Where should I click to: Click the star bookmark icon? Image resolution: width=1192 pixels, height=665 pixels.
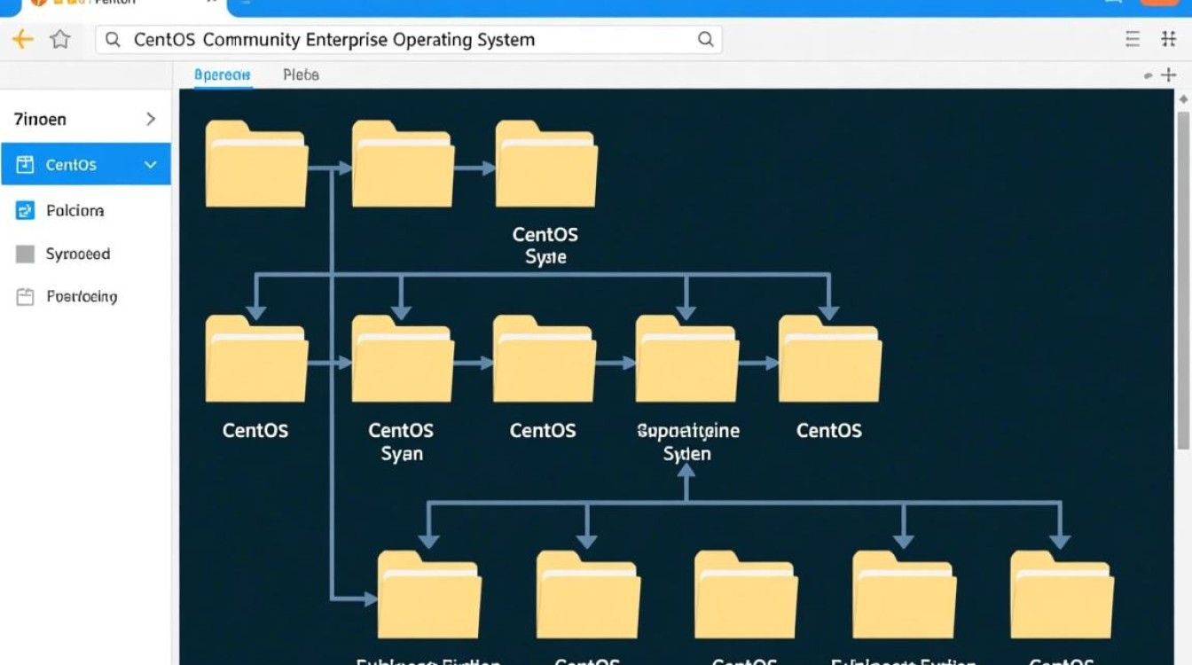click(59, 39)
